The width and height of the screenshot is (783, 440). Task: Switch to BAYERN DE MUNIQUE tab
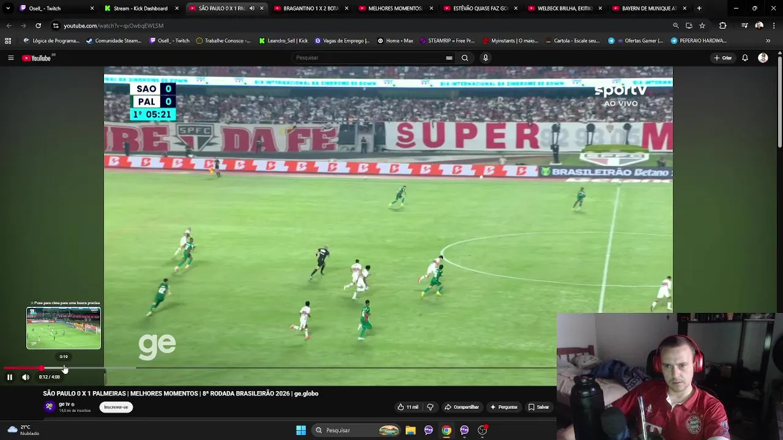[650, 9]
